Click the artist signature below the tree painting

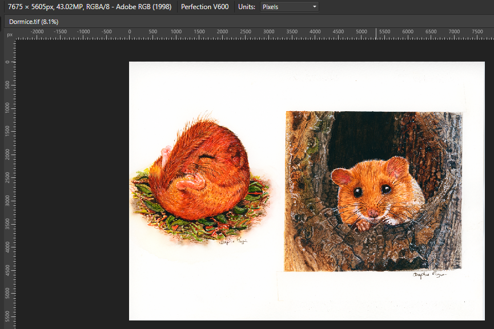[429, 275]
